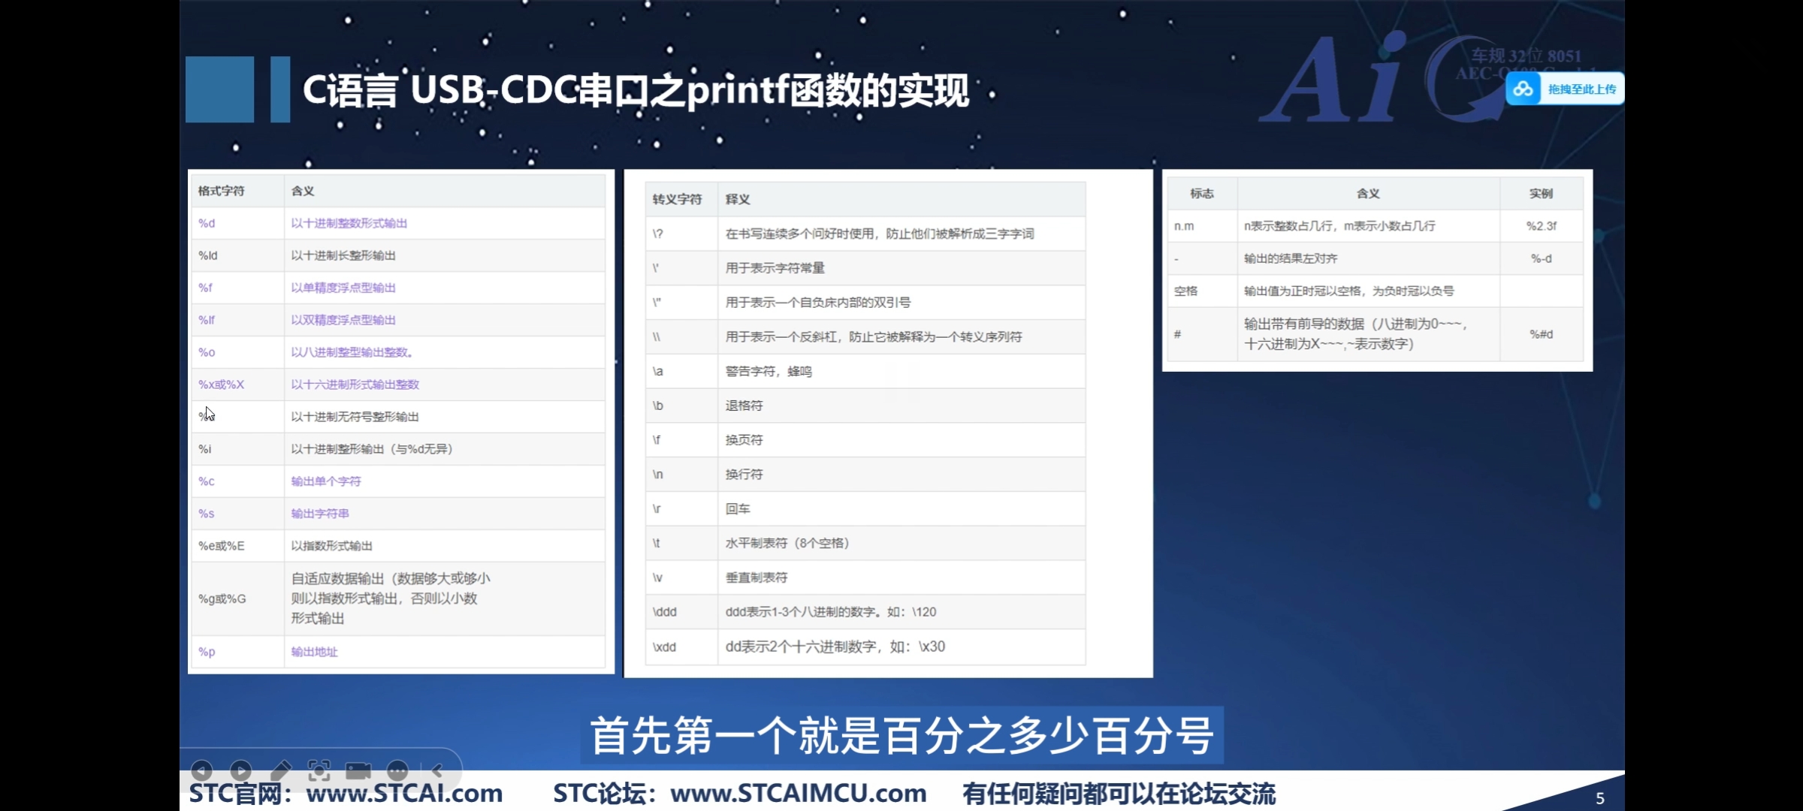Collapse the slideshow toolbar chevron
This screenshot has width=1803, height=811.
pyautogui.click(x=437, y=770)
